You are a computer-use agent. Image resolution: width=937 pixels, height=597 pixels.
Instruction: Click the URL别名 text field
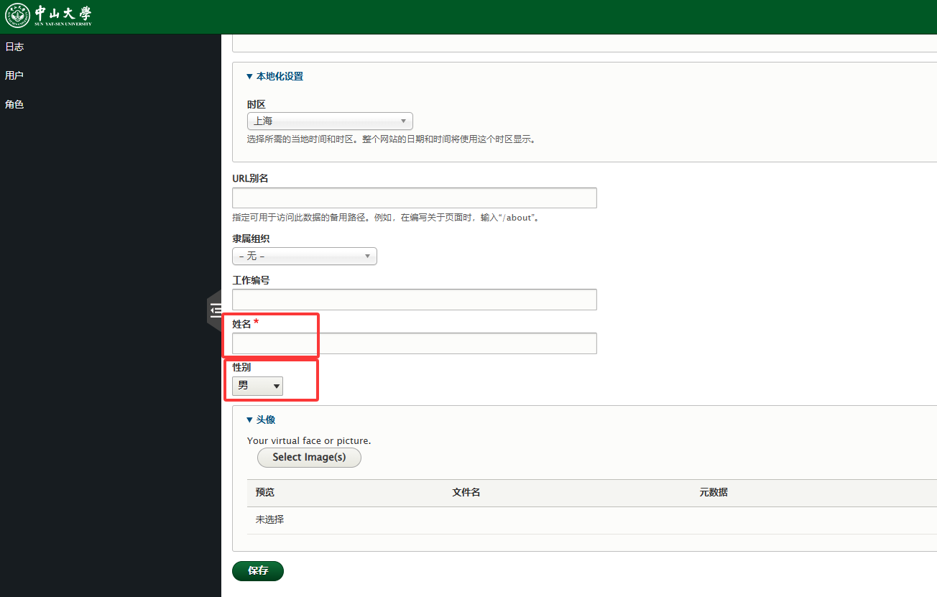click(414, 198)
